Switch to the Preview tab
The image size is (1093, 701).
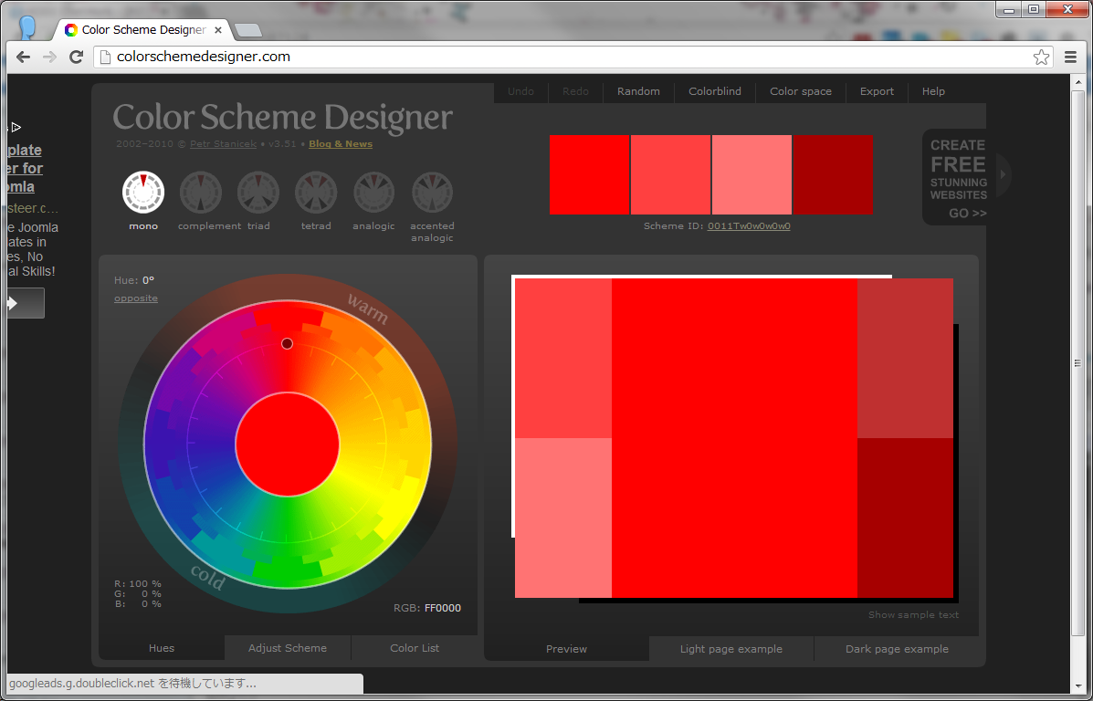(x=567, y=649)
